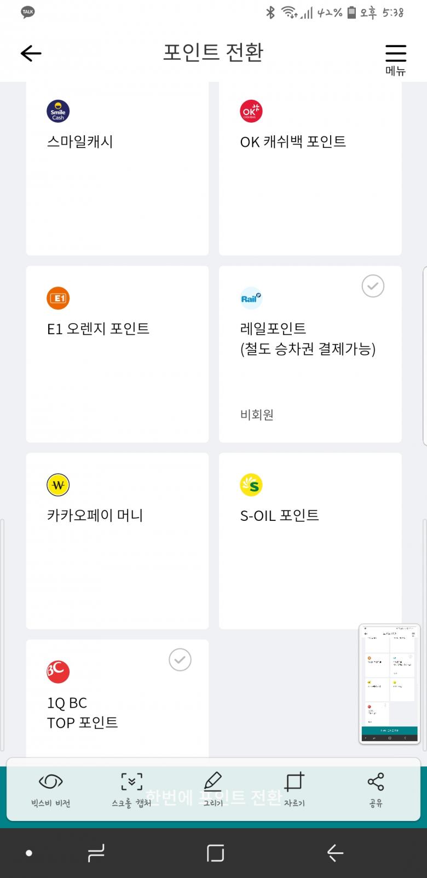Tap the back arrow in header
This screenshot has width=427, height=878.
[31, 53]
